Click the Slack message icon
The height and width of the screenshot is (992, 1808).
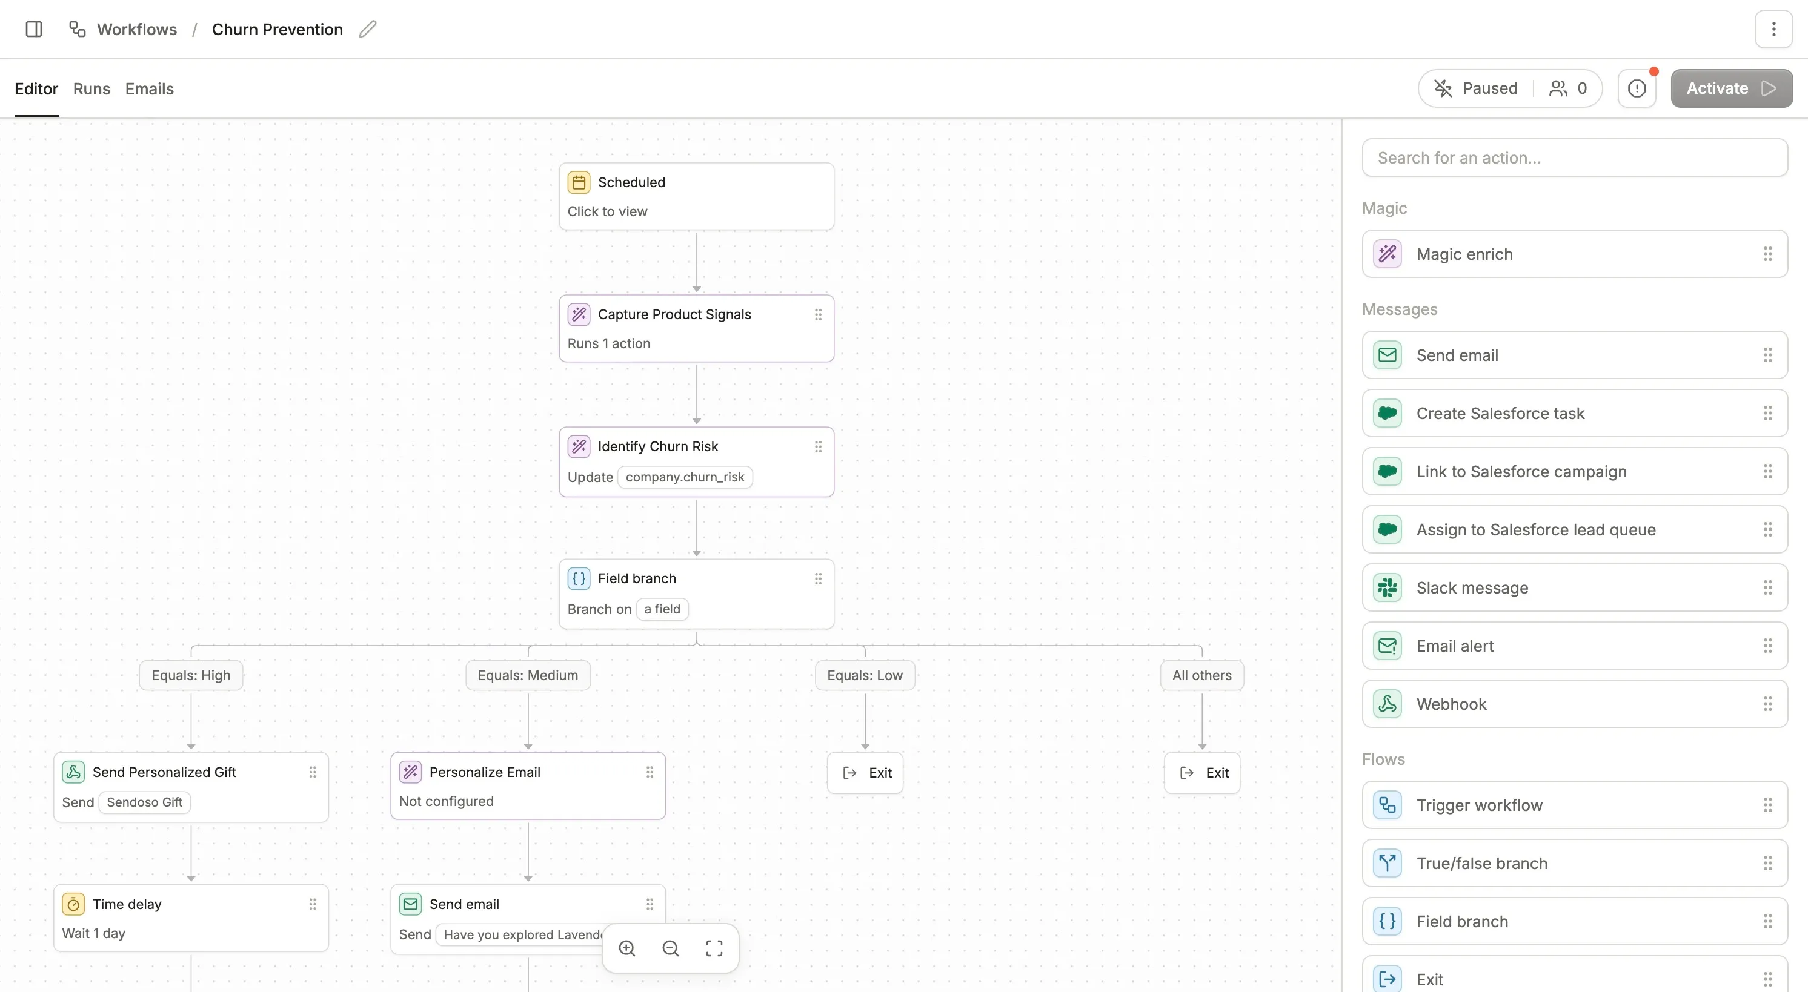tap(1387, 588)
